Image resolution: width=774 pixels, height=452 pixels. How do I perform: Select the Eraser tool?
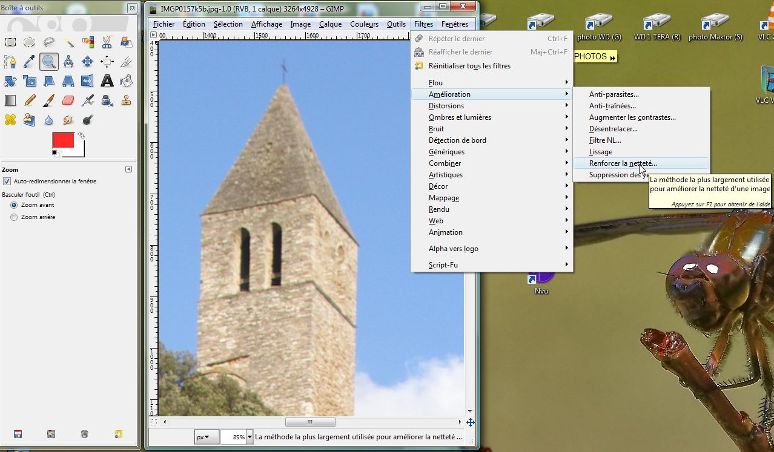(68, 100)
